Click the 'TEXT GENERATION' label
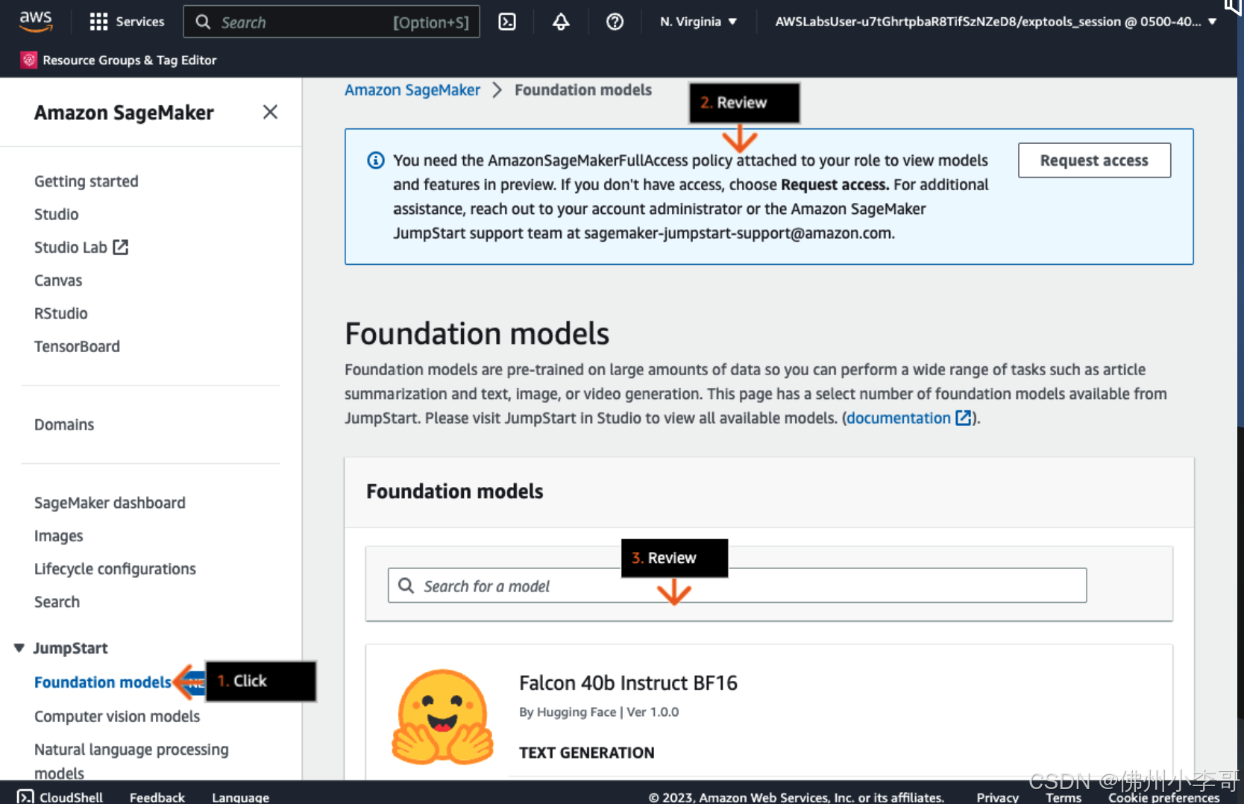1244x804 pixels. [x=586, y=753]
